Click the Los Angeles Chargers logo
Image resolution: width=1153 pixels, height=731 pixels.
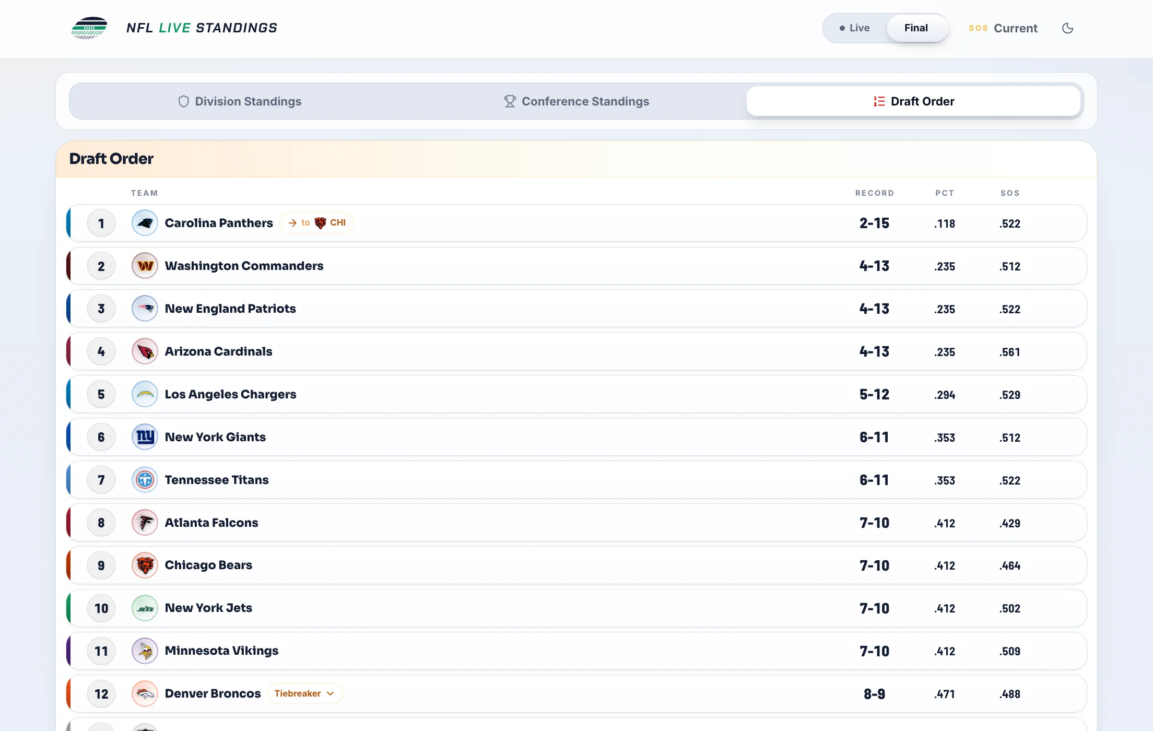pos(145,394)
